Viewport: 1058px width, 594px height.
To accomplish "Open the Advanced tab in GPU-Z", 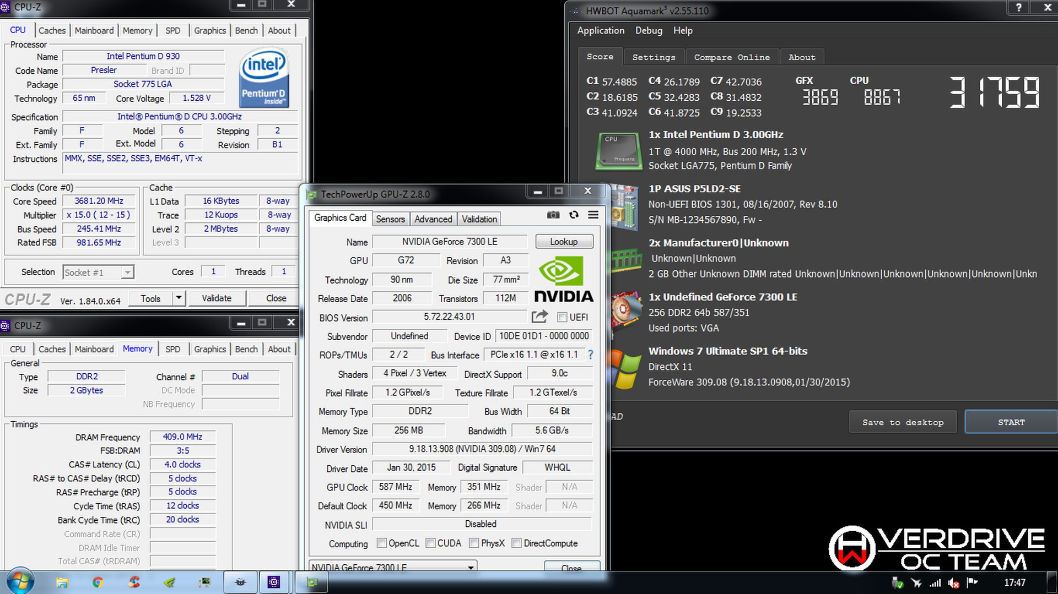I will tap(433, 219).
